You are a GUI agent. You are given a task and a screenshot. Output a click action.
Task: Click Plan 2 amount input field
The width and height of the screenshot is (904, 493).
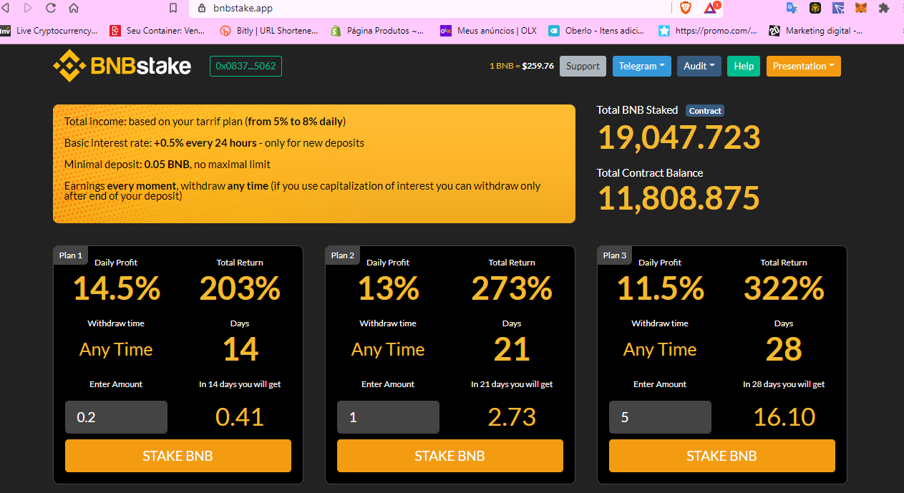point(388,417)
